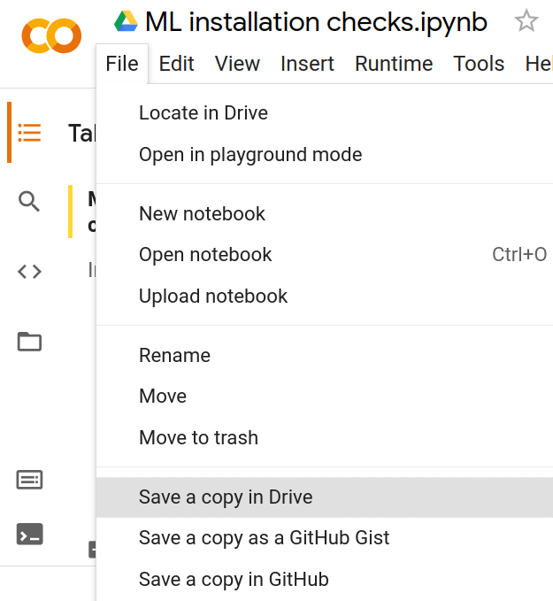Click the notebook title ML installation checks.ipynb
The height and width of the screenshot is (601, 553).
click(x=316, y=22)
